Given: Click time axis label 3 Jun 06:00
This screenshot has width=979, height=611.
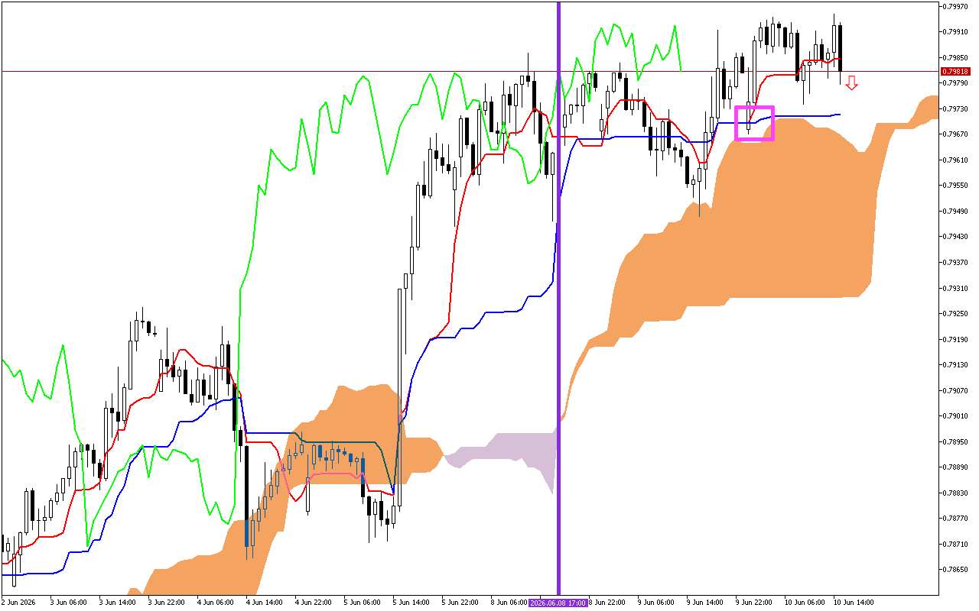Looking at the screenshot, I should point(68,603).
